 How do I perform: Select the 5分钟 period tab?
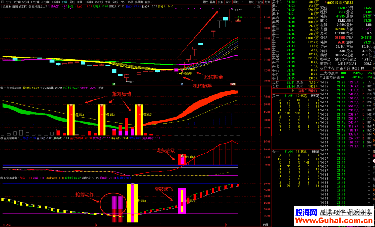tap(26, 2)
